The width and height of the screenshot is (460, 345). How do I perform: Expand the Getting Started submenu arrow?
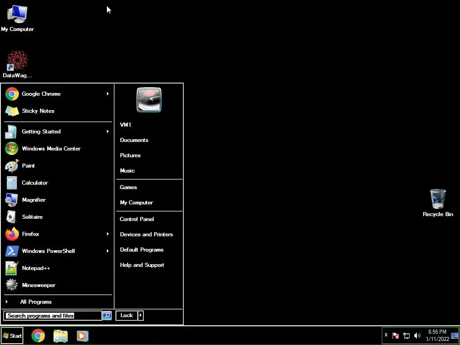108,132
